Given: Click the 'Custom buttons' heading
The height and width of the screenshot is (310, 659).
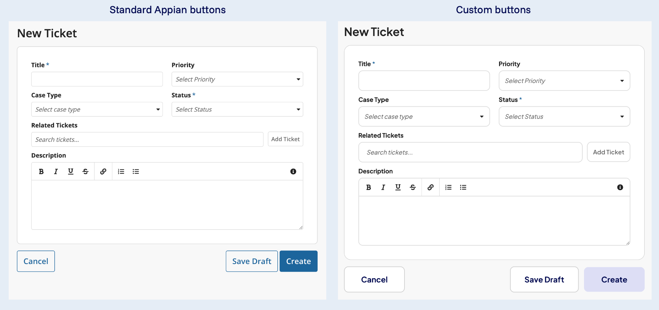Looking at the screenshot, I should 493,10.
